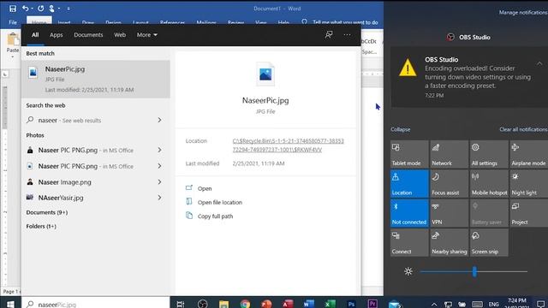Click Start button on taskbar
Image resolution: width=548 pixels, height=308 pixels.
[10, 304]
